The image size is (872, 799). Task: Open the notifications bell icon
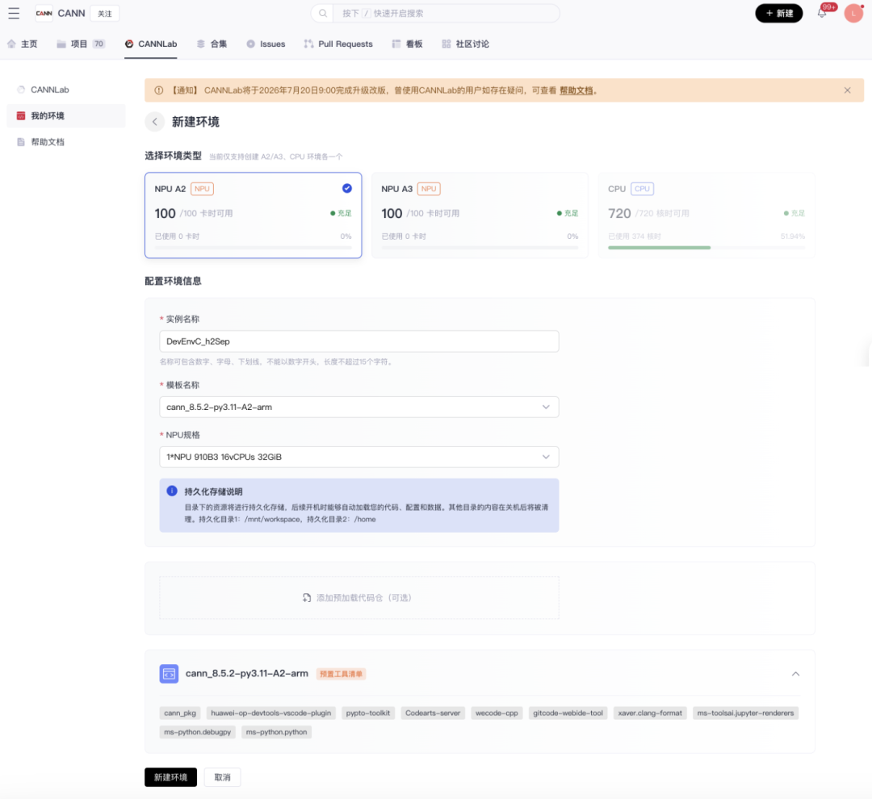(821, 14)
